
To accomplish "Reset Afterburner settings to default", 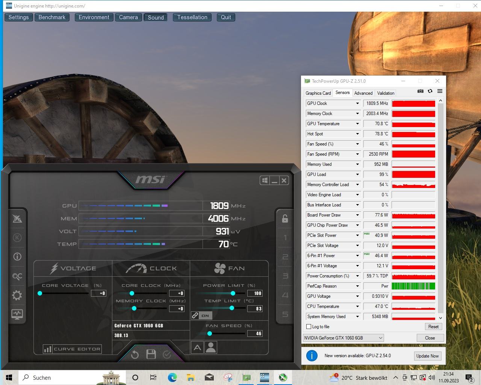I will (135, 355).
